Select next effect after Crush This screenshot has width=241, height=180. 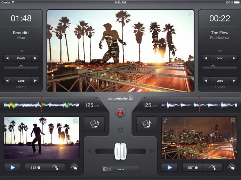35,58
